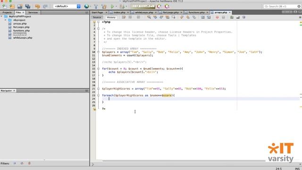Select whileLoops.php in the Files tree

[x=23, y=38]
